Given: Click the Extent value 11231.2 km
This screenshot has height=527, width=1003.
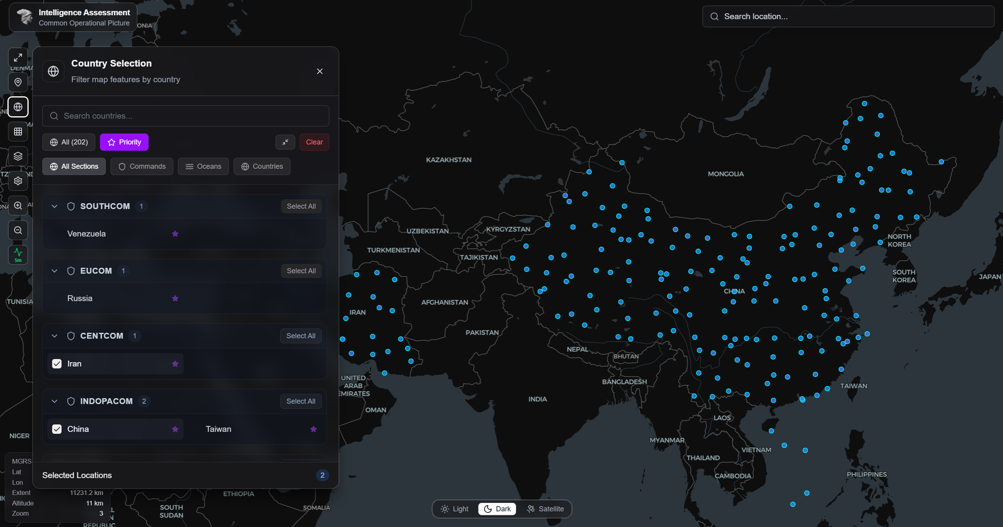Looking at the screenshot, I should [x=87, y=493].
